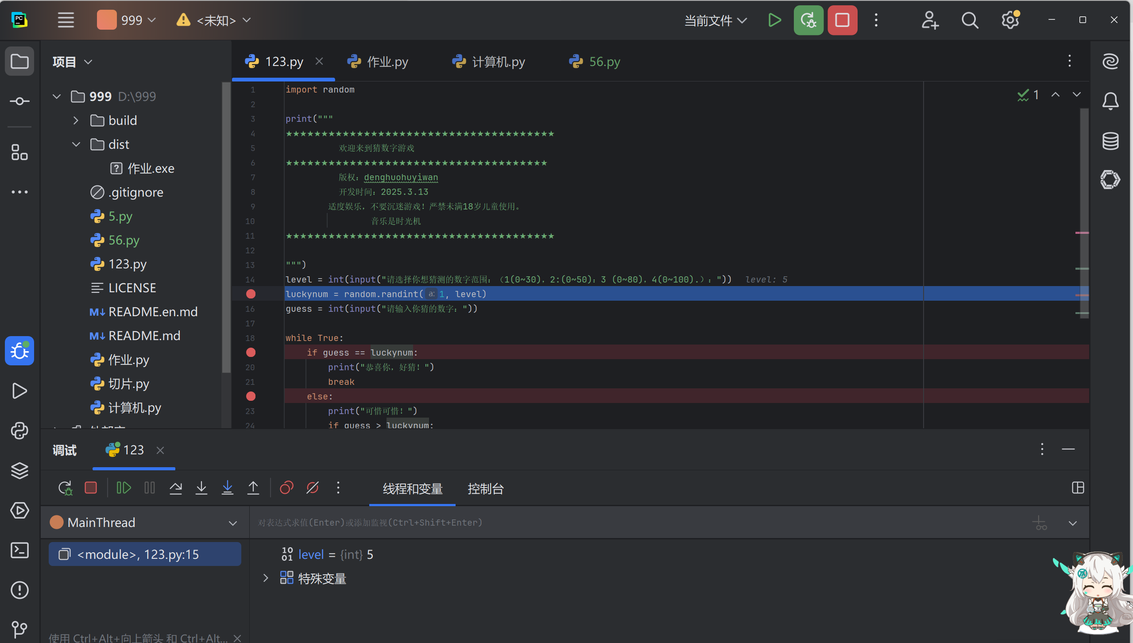Stop the debug session with red square
This screenshot has height=643, width=1133.
(x=91, y=488)
